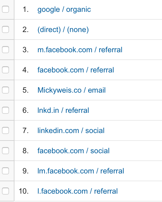
Task: Select the m.facebook.com / referral row checkbox
Action: click(x=5, y=50)
